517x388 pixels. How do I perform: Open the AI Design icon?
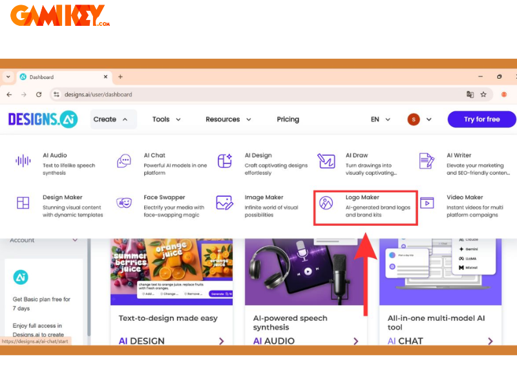point(225,161)
